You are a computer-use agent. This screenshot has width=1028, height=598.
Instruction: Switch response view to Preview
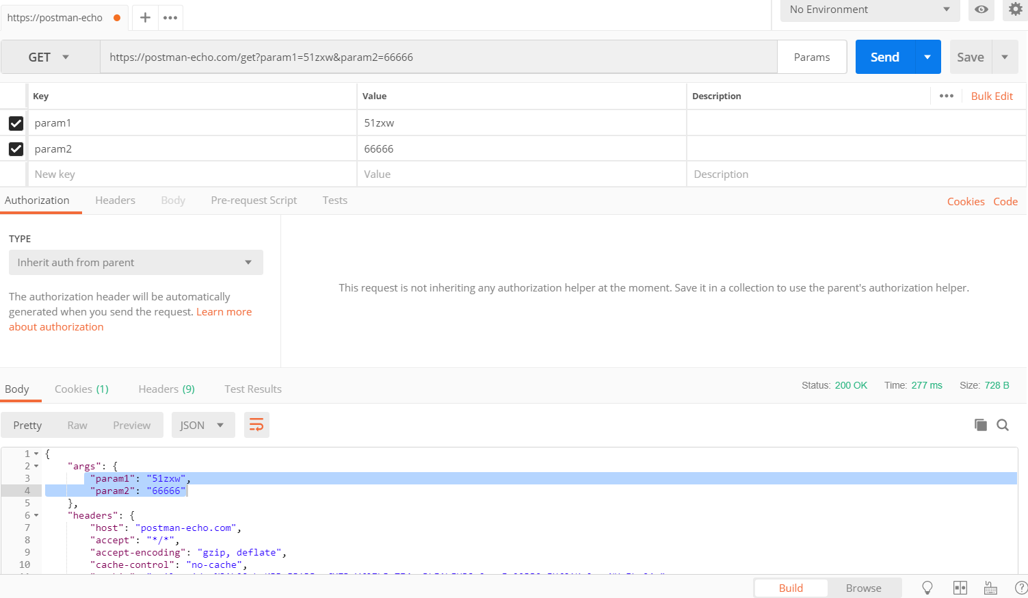pos(132,425)
